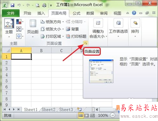Select column A header
The height and width of the screenshot is (121, 158).
point(21,50)
